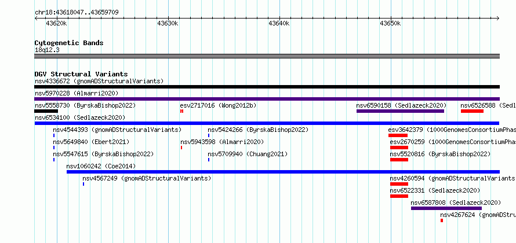This screenshot has height=243, width=516.
Task: Open variant esv2717016 (Wong2012b)
Action: click(218, 105)
